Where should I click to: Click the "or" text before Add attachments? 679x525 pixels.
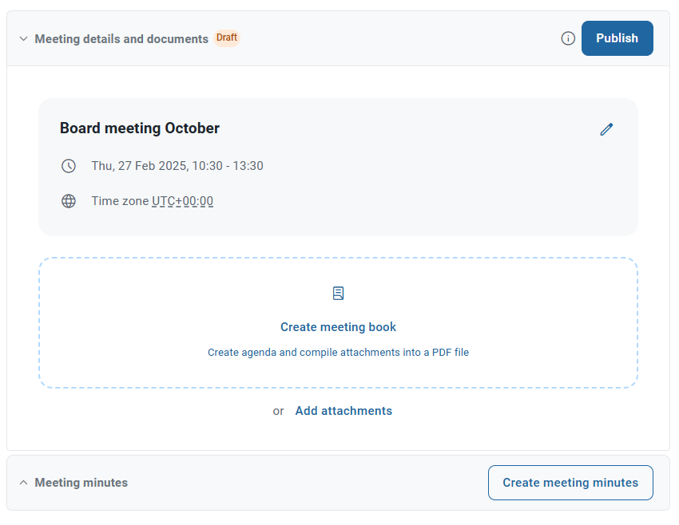(x=278, y=411)
